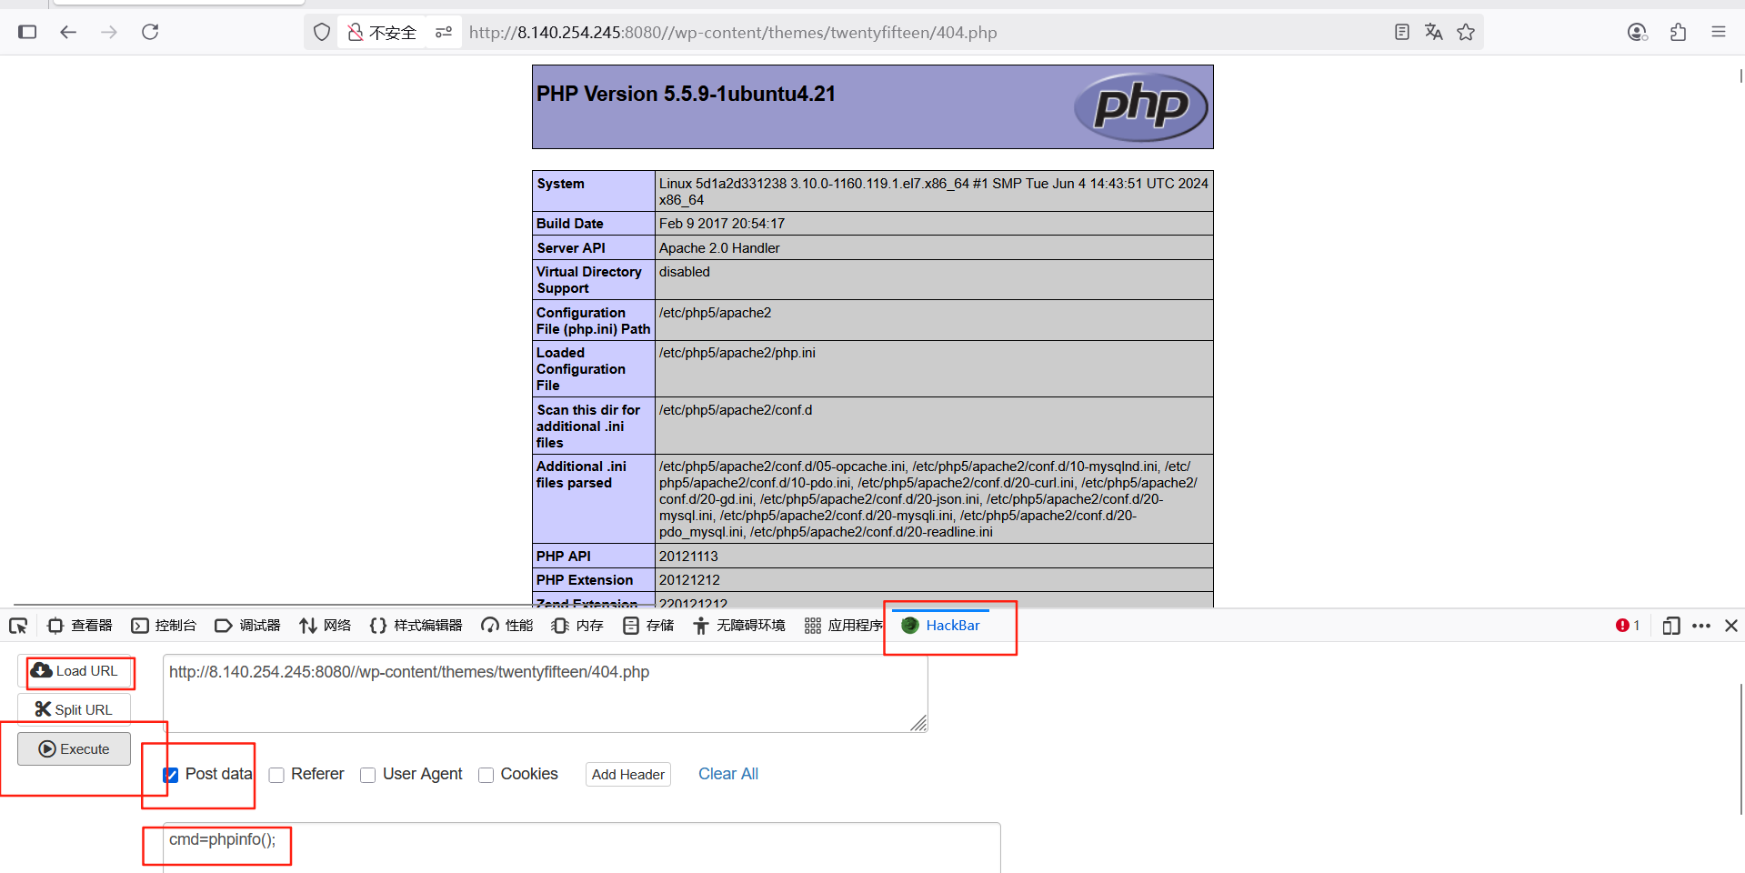This screenshot has width=1745, height=873.
Task: Open the browser hamburger menu
Action: click(x=1719, y=32)
